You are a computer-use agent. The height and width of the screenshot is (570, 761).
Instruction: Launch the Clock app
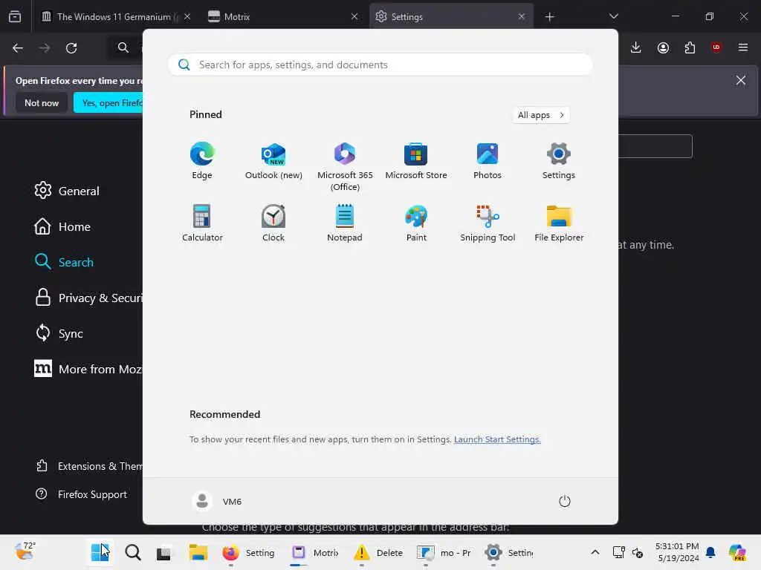(273, 223)
